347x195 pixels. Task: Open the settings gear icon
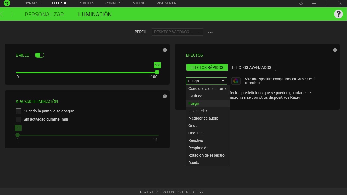click(301, 3)
